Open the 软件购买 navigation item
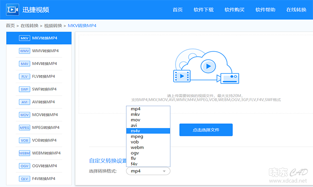The width and height of the screenshot is (313, 187). pyautogui.click(x=235, y=10)
